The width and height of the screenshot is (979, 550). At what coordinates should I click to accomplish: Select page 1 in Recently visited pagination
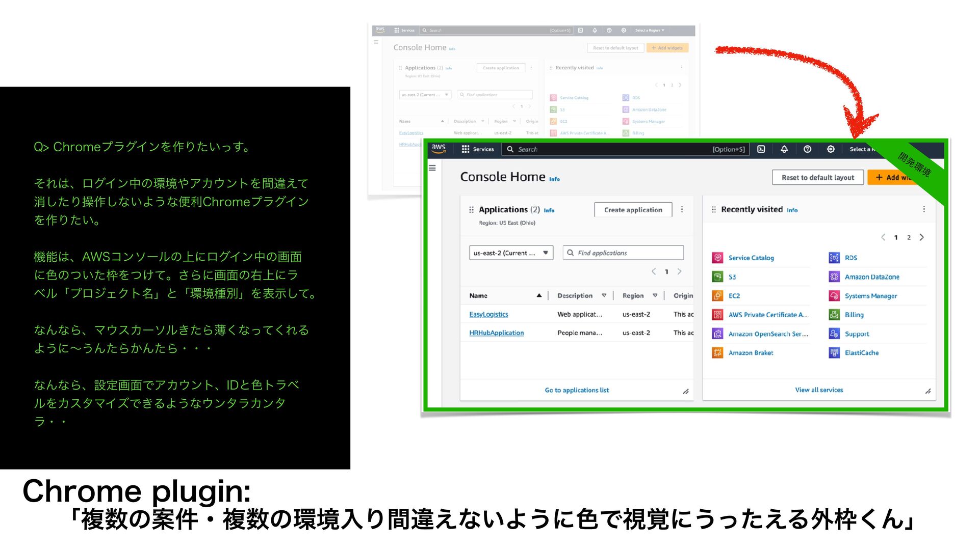click(x=896, y=237)
